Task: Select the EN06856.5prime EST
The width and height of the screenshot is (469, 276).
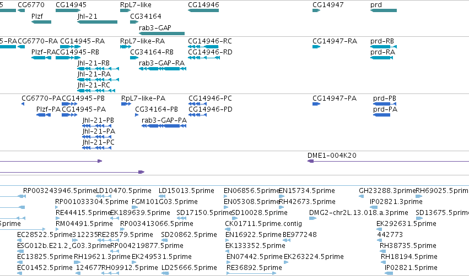Action: click(251, 191)
